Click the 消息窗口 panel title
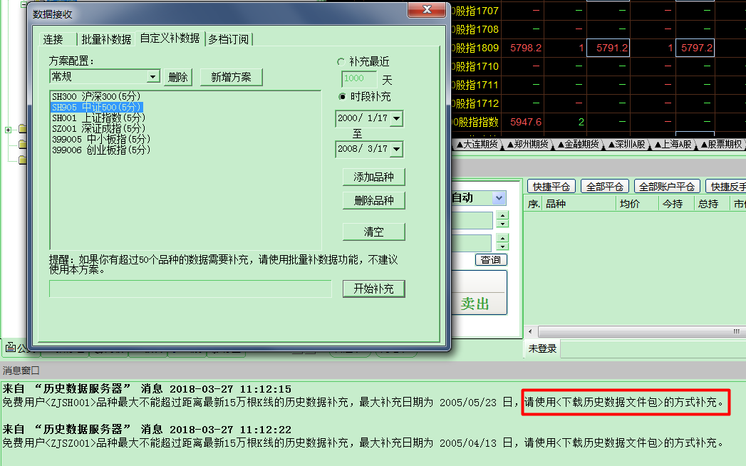Viewport: 746px width, 466px height. [21, 371]
